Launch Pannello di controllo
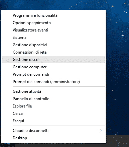The image size is (129, 147). pyautogui.click(x=53, y=99)
